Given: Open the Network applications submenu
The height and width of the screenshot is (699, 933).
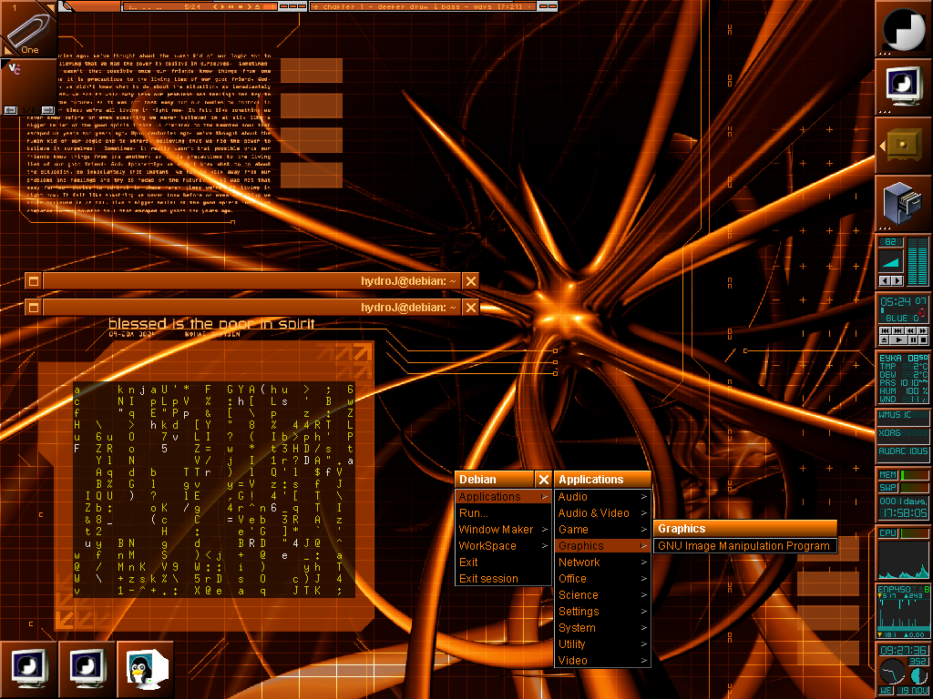Looking at the screenshot, I should (x=601, y=562).
